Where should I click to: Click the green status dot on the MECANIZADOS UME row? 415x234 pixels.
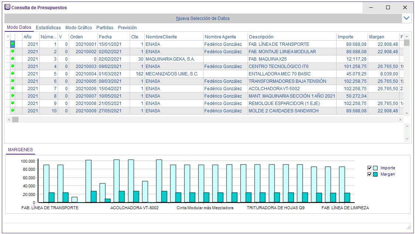(x=13, y=74)
